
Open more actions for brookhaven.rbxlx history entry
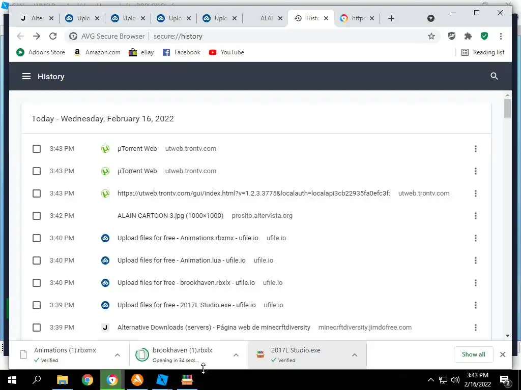click(476, 282)
